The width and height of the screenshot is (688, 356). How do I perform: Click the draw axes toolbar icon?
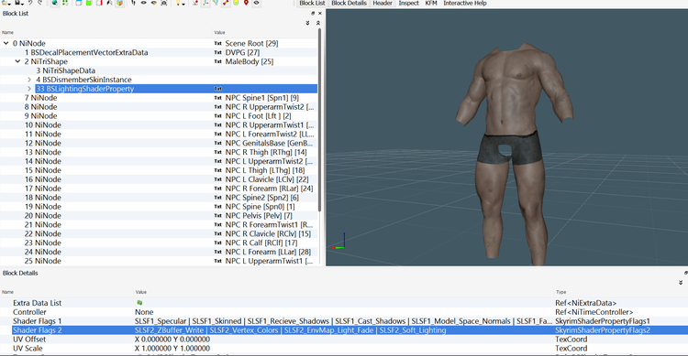pyautogui.click(x=205, y=3)
